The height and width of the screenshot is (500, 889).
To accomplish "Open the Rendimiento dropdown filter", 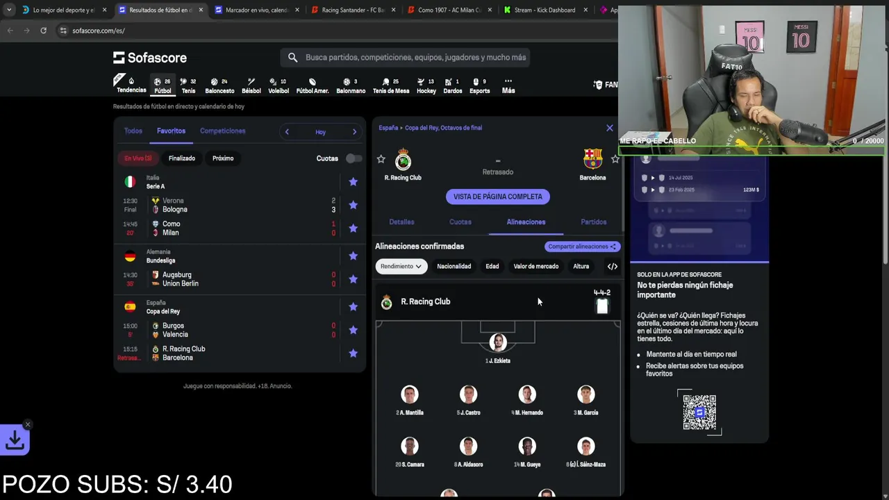I will 401,266.
